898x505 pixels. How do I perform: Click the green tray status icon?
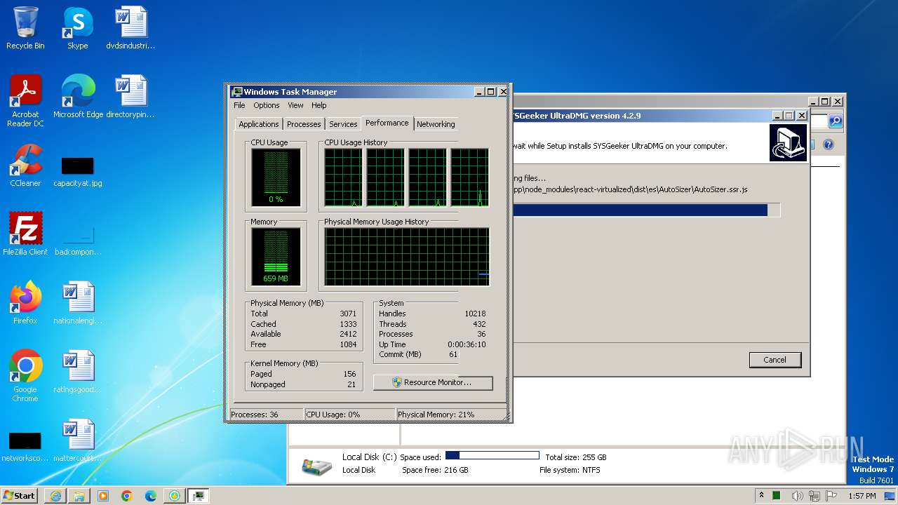777,496
